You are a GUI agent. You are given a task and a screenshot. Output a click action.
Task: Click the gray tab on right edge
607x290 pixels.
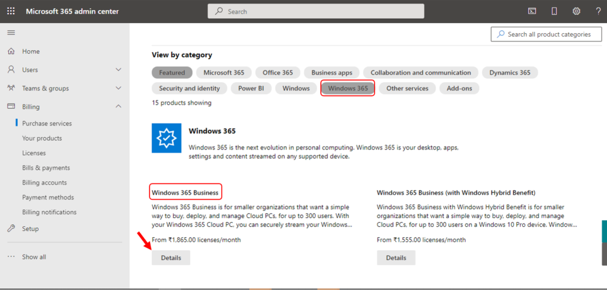604,254
